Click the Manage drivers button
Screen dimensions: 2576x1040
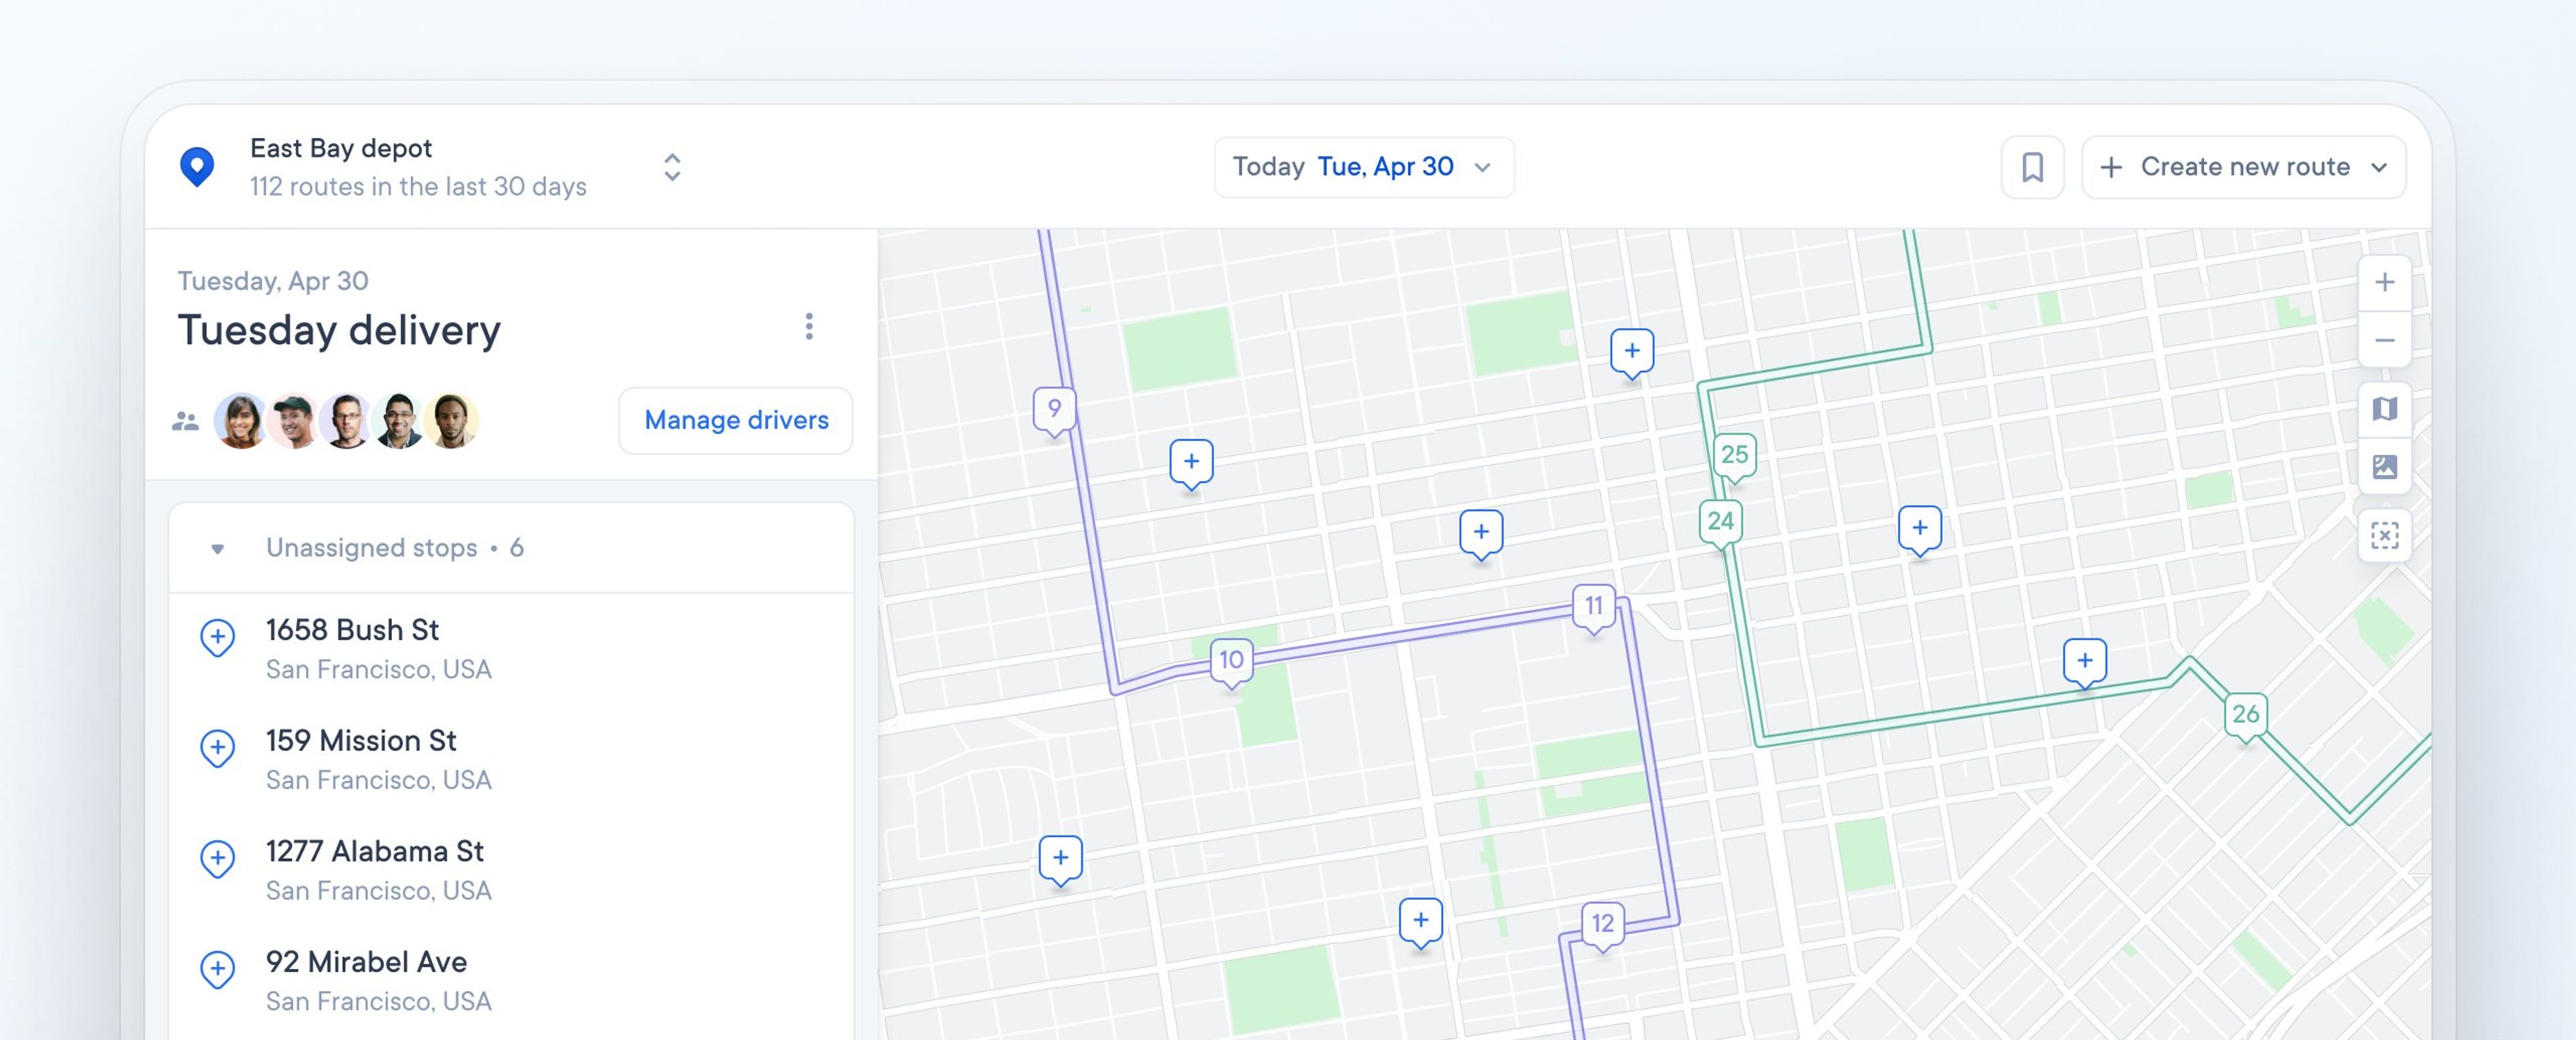click(x=736, y=420)
